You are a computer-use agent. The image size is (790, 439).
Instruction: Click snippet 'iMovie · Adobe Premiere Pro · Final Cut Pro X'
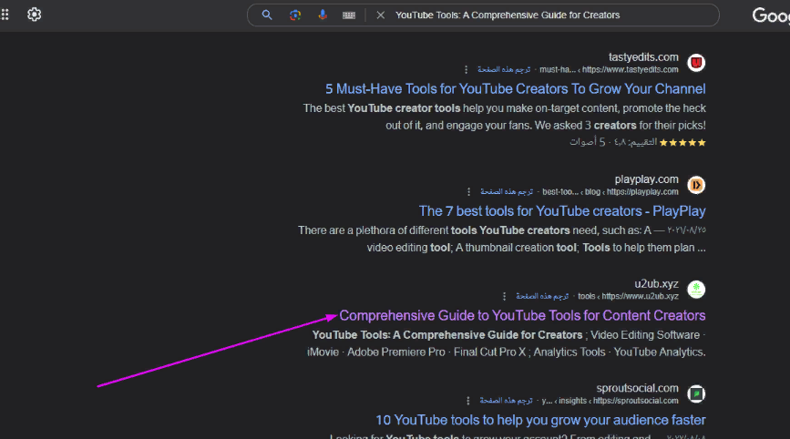(416, 352)
